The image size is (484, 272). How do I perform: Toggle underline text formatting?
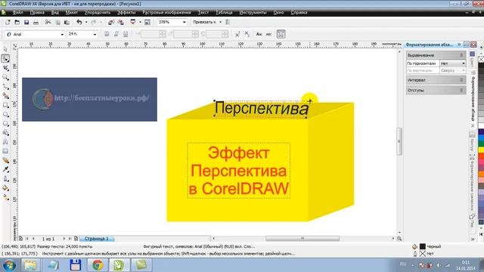tap(126, 34)
